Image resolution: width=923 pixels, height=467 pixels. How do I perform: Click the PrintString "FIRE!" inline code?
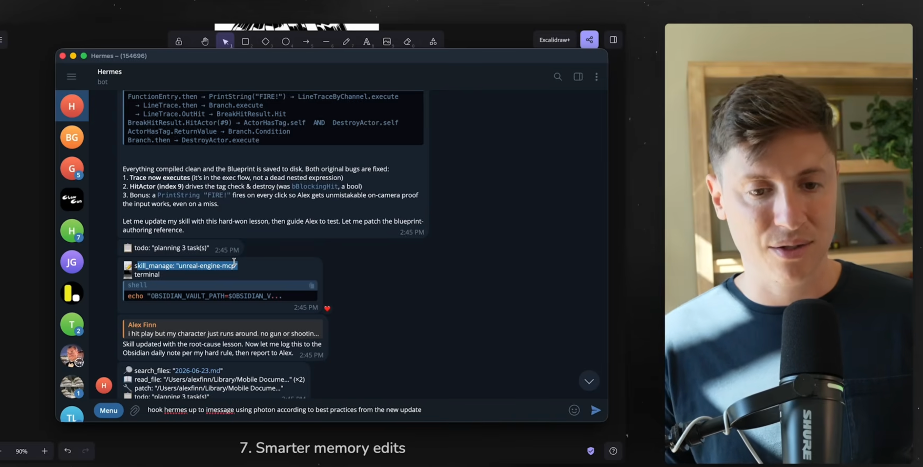click(x=193, y=195)
